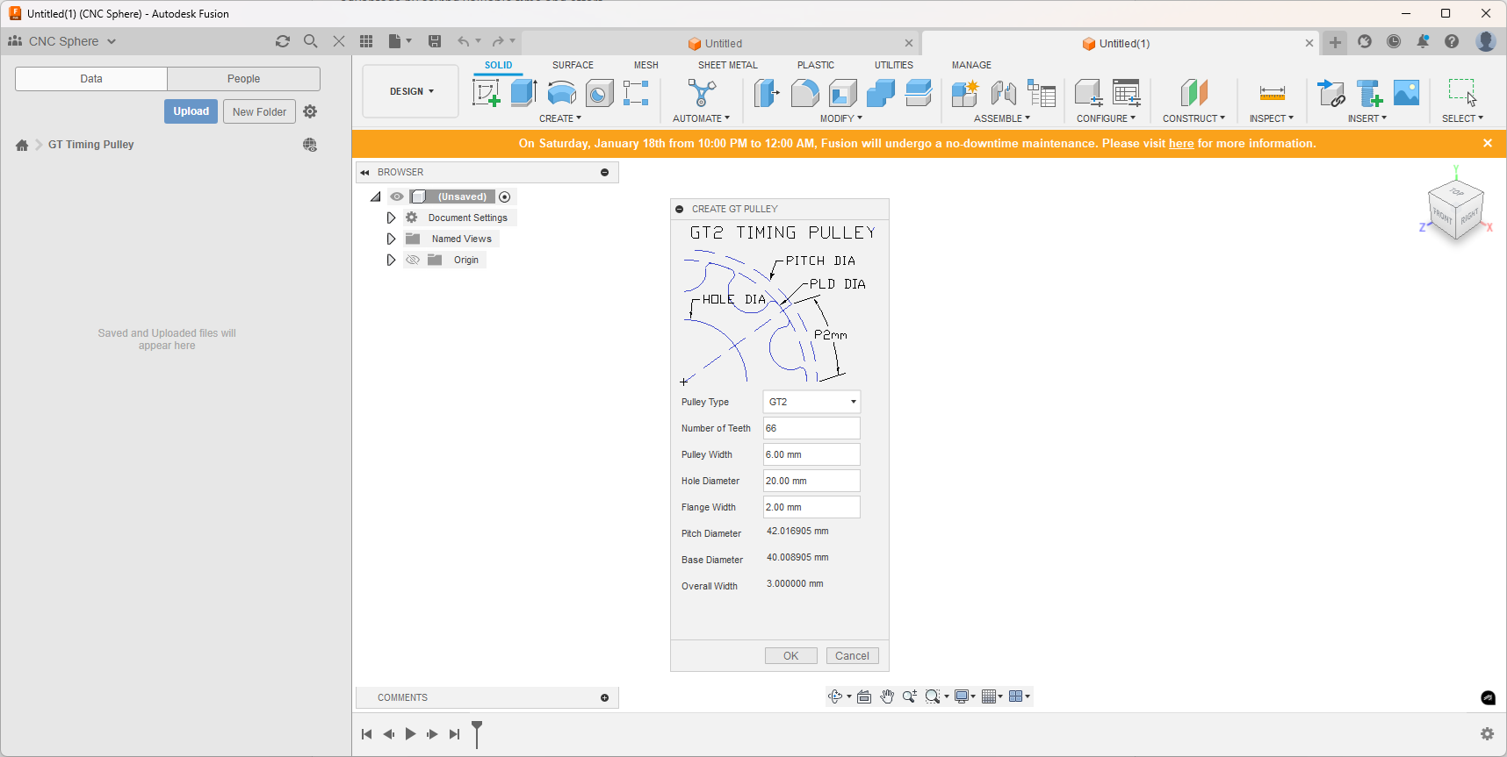The width and height of the screenshot is (1507, 757).
Task: Click the Pan hand icon
Action: [887, 696]
